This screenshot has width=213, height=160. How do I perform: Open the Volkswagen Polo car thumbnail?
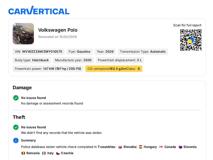coord(23,34)
